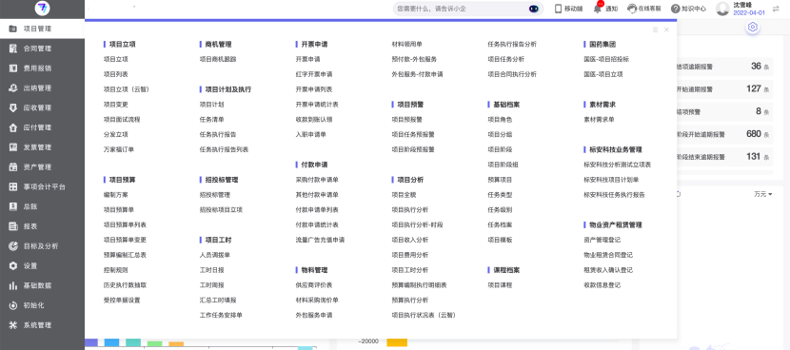The width and height of the screenshot is (790, 350).
Task: Open 项目列表 link
Action: 115,74
